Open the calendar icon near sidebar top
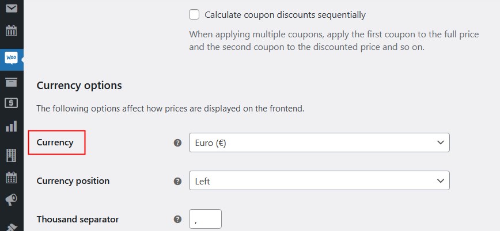The height and width of the screenshot is (231, 500). [x=12, y=31]
